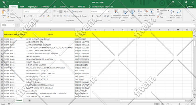Viewport: 196px width, 105px height.
Task: Select the Sheet1 tab
Action: click(x=19, y=100)
